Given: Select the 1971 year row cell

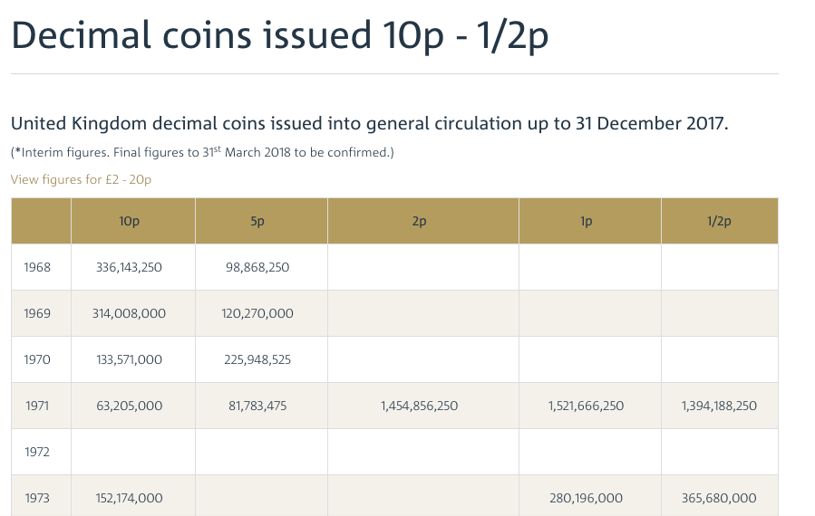Looking at the screenshot, I should click(37, 406).
